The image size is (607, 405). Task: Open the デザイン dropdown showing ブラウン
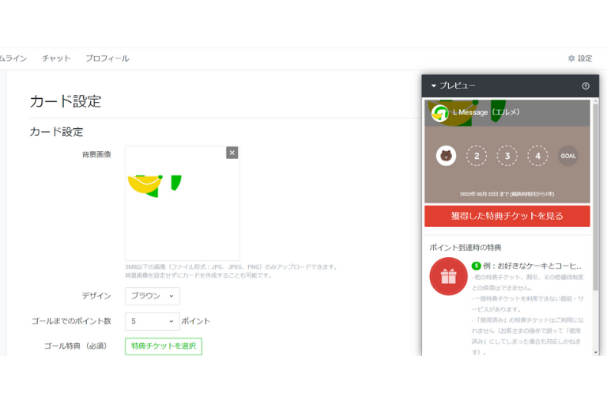click(x=152, y=296)
